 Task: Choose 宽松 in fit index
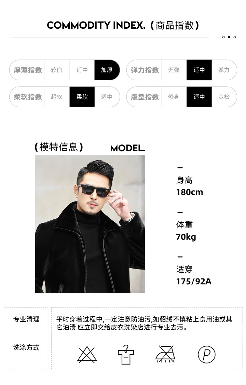(x=224, y=97)
